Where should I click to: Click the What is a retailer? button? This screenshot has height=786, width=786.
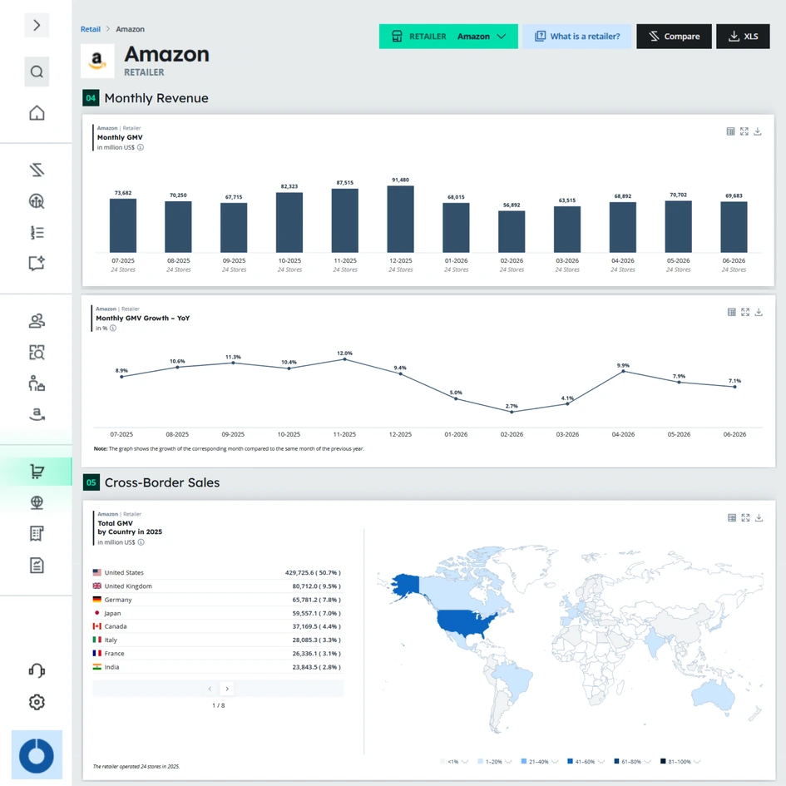coord(576,36)
